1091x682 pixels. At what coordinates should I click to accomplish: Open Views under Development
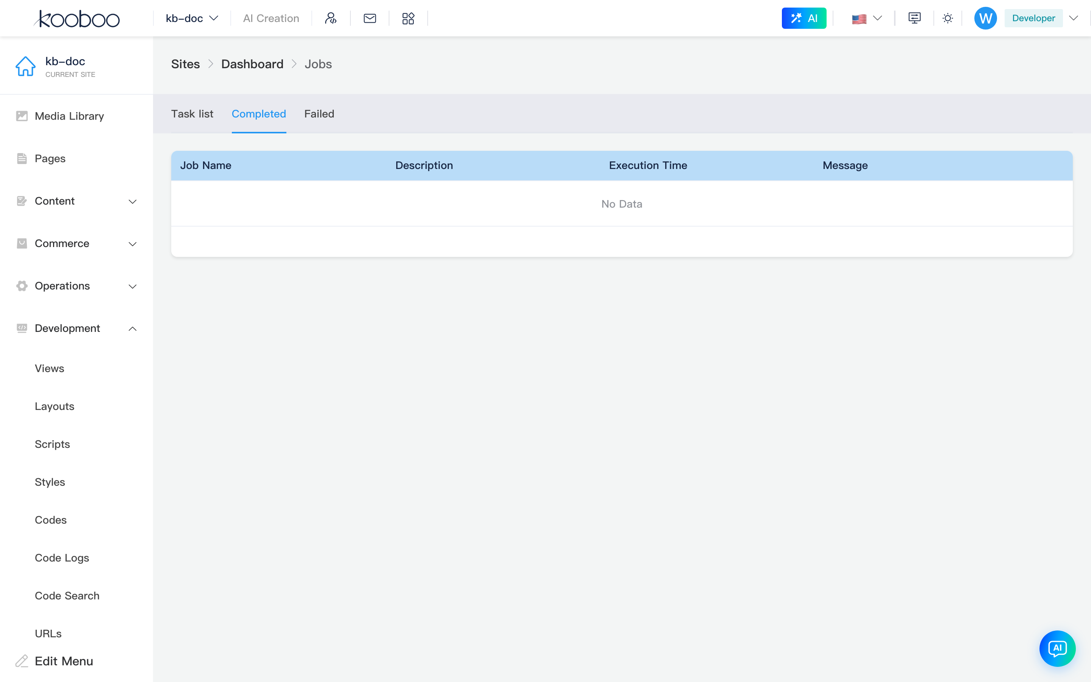tap(50, 369)
